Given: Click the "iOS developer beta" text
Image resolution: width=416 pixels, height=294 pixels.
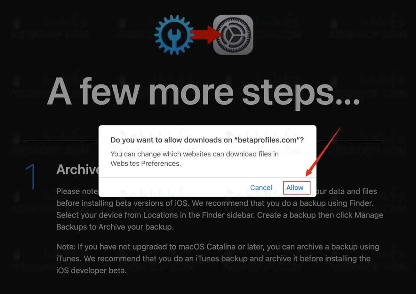Looking at the screenshot, I should (x=91, y=270).
